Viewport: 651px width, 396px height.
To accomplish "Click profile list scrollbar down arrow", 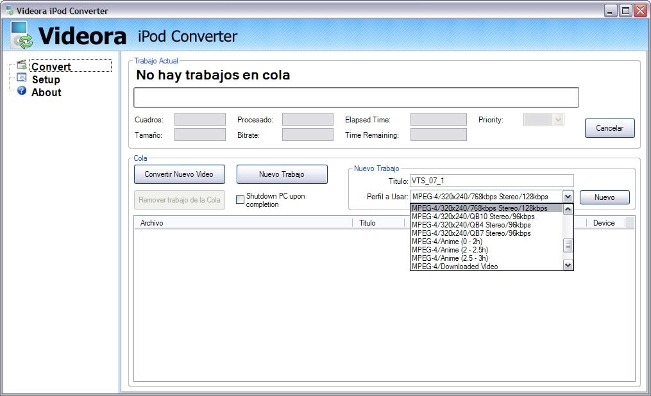I will point(568,265).
